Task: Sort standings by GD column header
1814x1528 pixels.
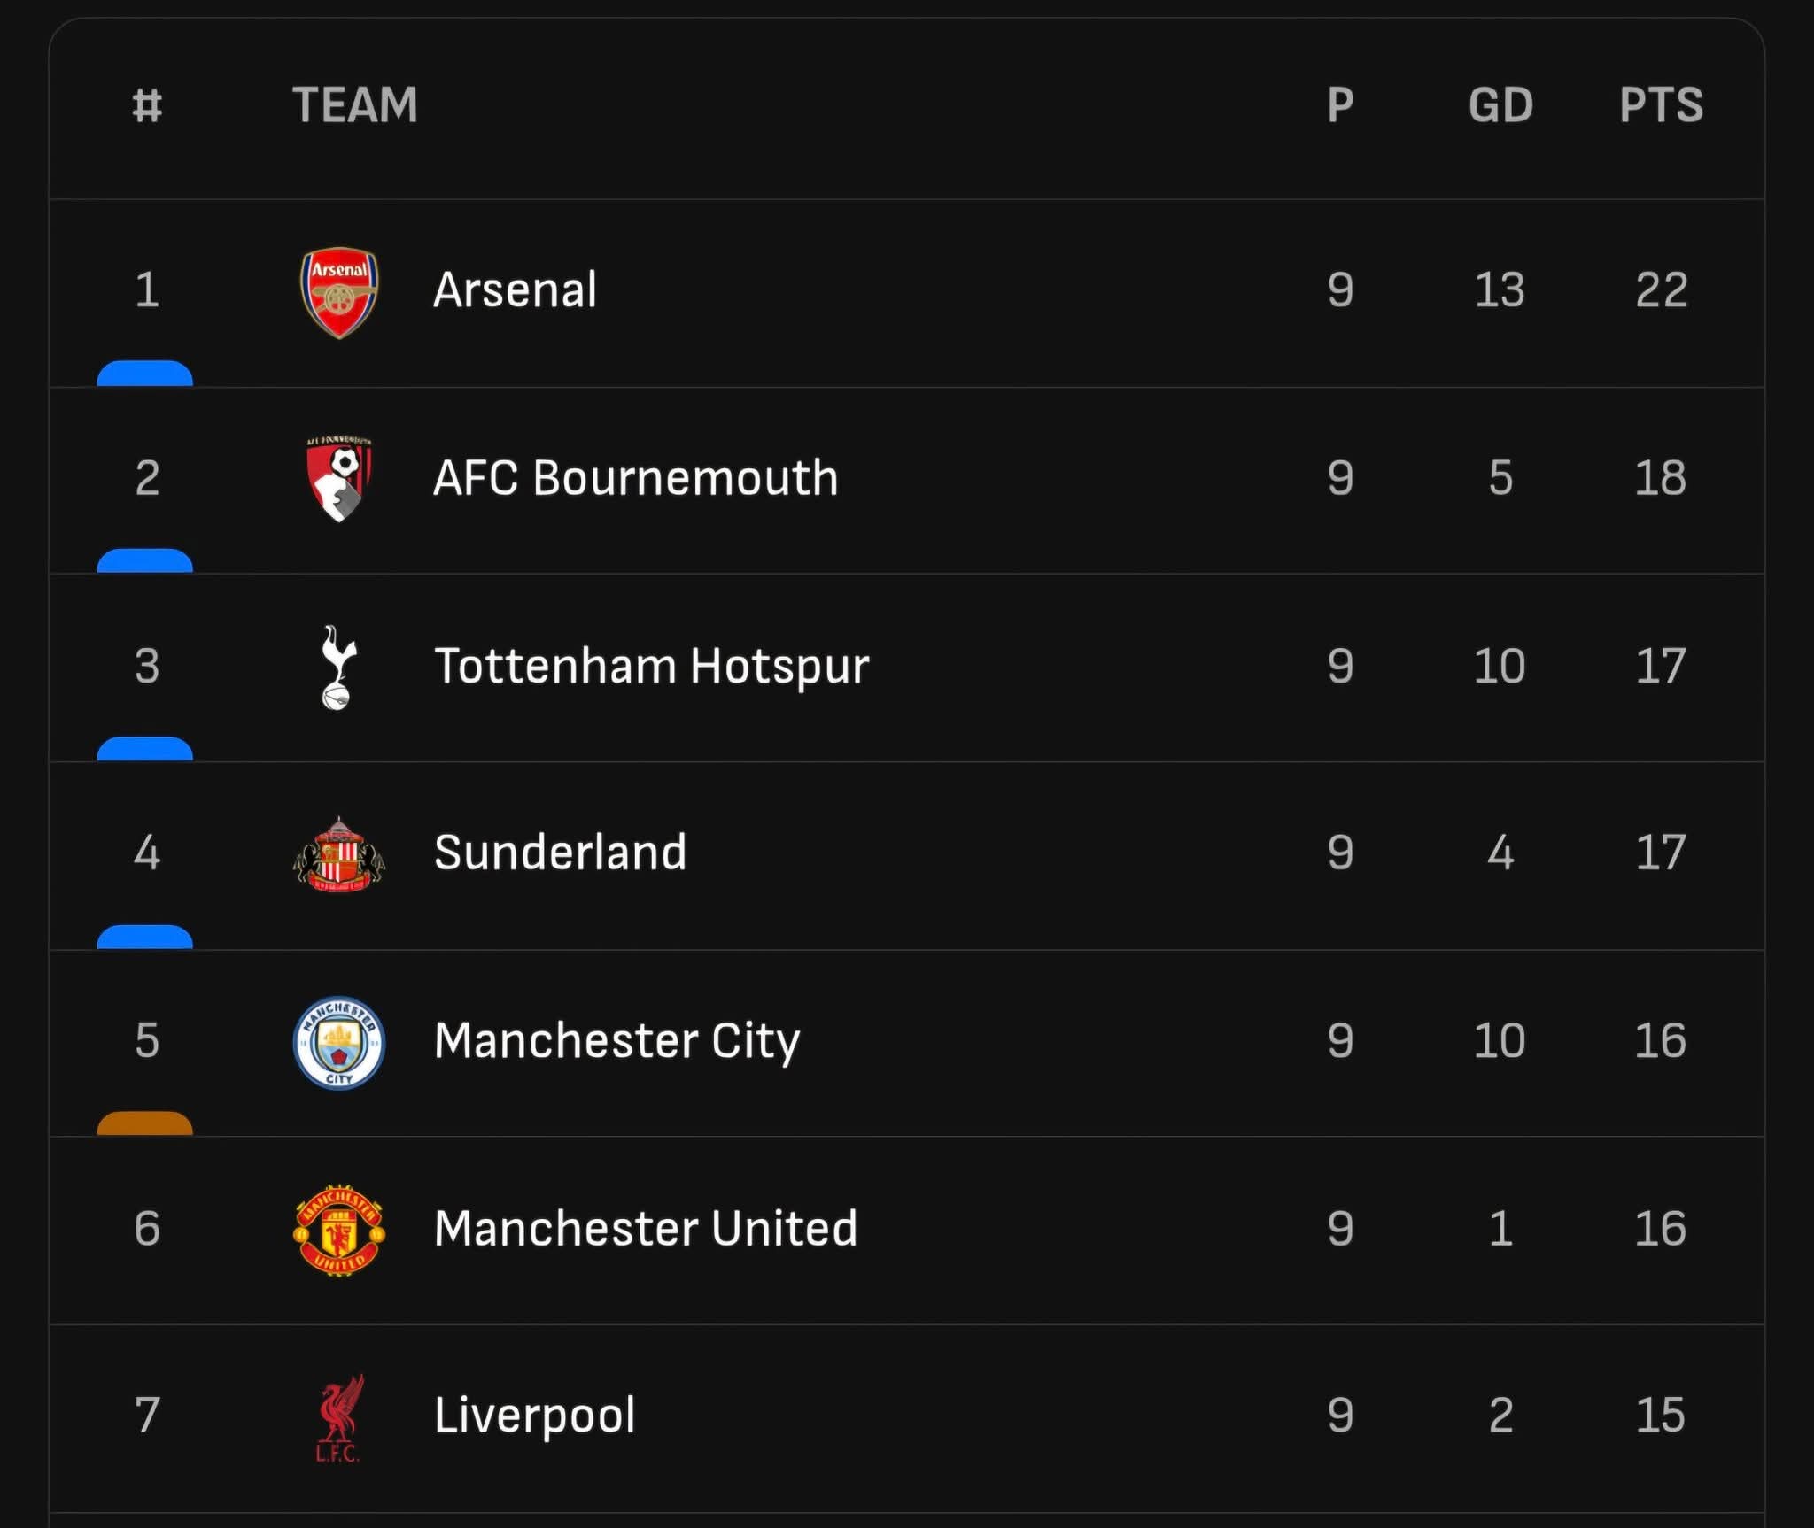Action: click(1500, 104)
